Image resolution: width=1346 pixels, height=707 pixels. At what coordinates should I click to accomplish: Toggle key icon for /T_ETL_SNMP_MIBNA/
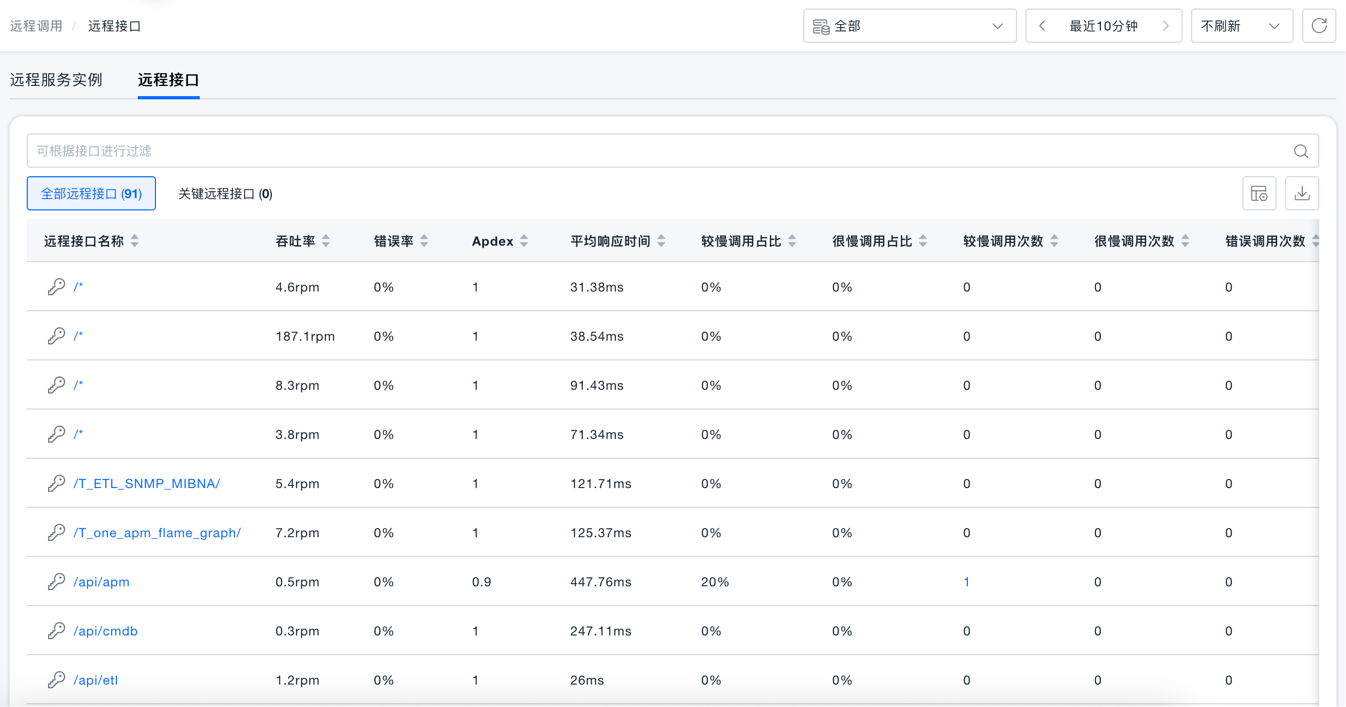tap(56, 483)
